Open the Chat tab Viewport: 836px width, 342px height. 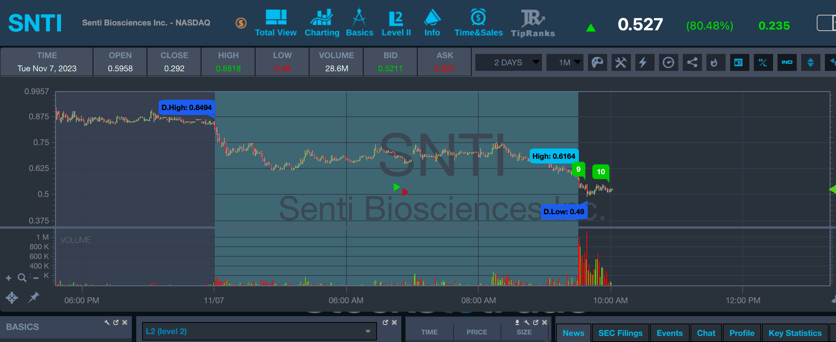coord(706,333)
